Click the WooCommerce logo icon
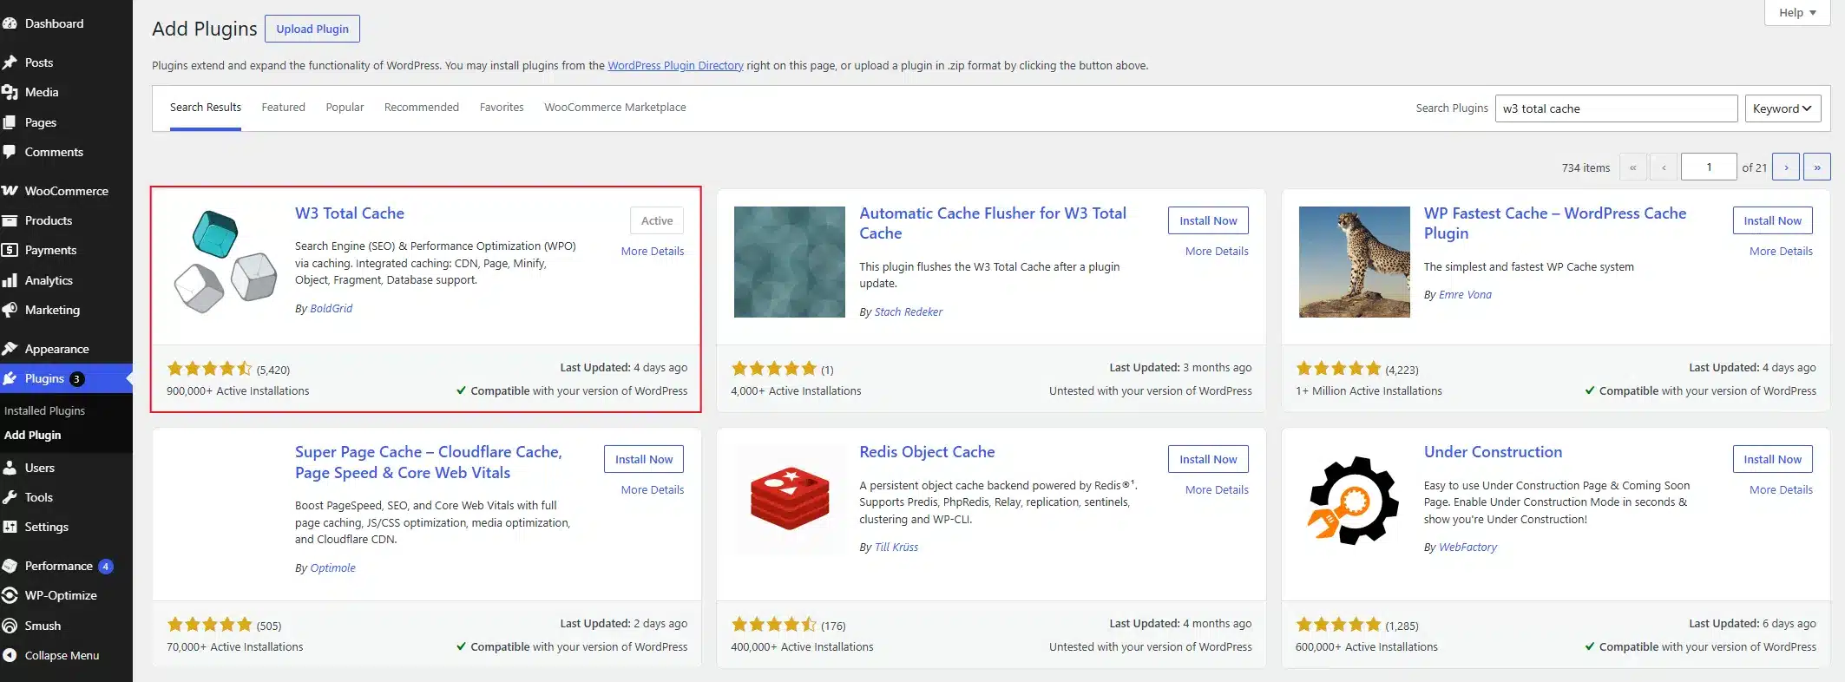The height and width of the screenshot is (682, 1845). (10, 191)
